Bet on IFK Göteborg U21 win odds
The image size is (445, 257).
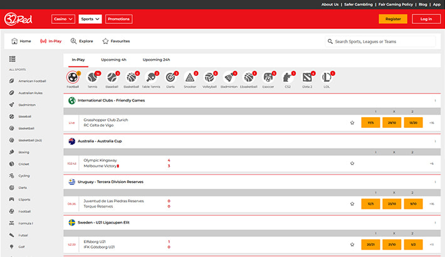413,244
